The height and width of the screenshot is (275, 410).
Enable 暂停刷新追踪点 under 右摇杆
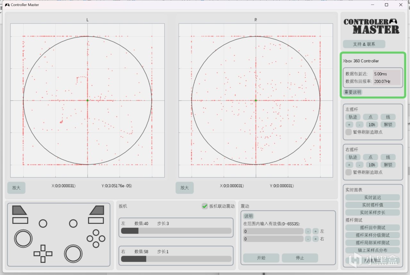pos(348,172)
